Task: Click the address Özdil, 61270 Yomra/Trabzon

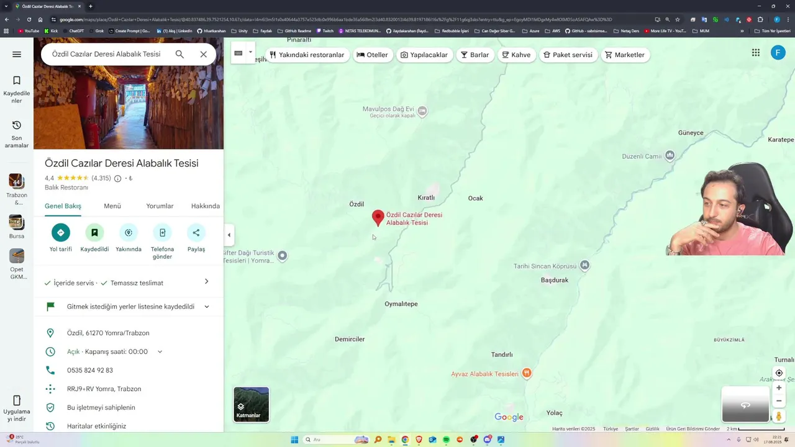Action: tap(108, 333)
